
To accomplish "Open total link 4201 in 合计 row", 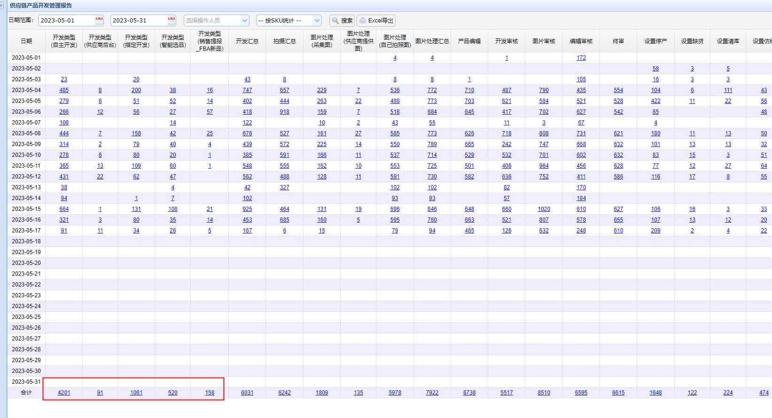I will click(64, 393).
